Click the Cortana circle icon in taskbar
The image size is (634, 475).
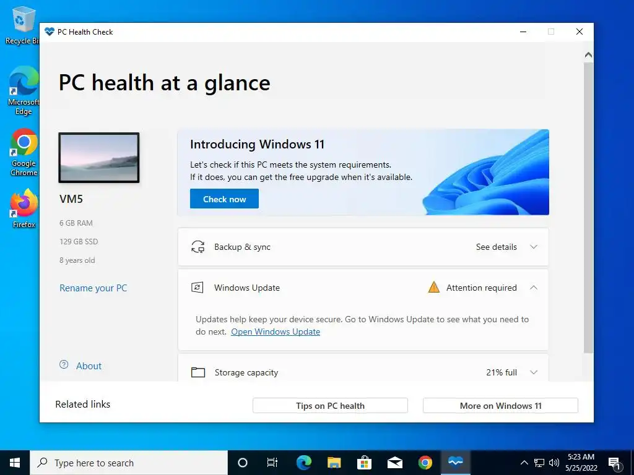(x=243, y=463)
